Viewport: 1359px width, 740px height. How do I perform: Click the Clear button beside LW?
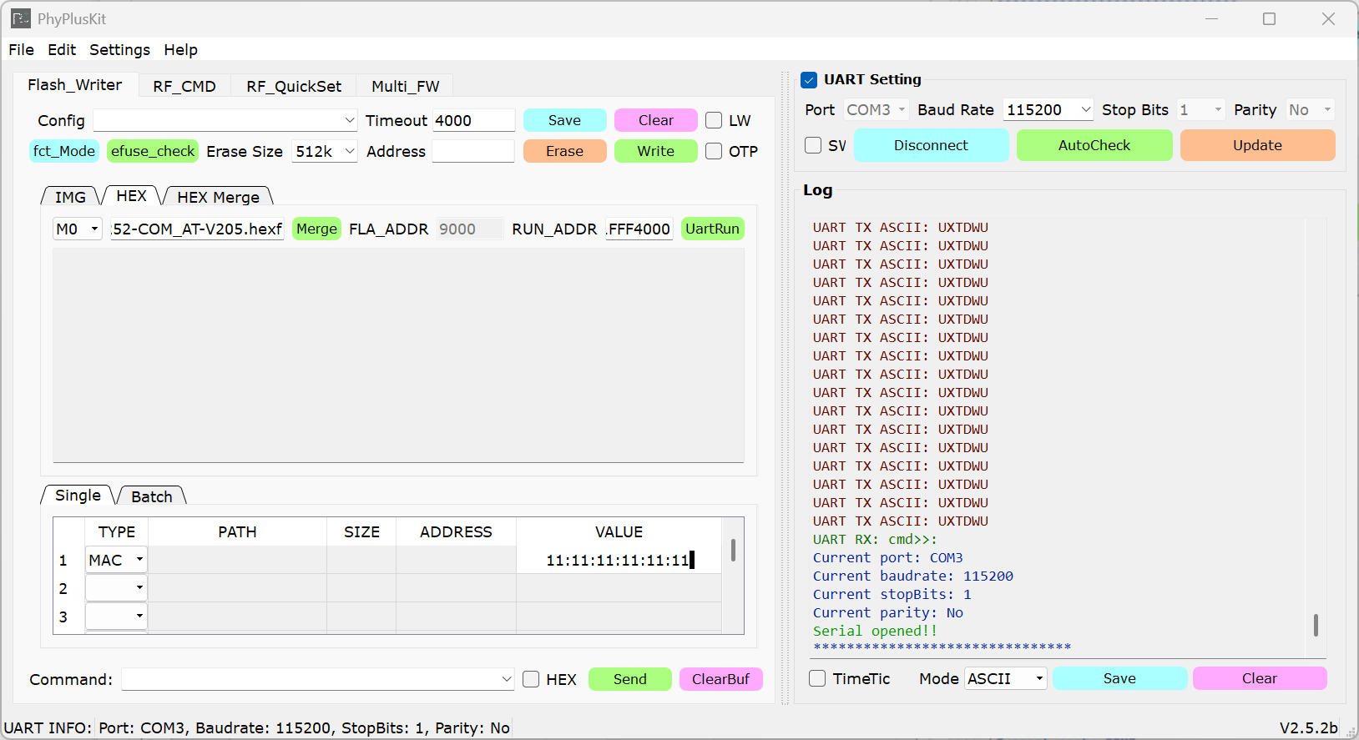(656, 120)
